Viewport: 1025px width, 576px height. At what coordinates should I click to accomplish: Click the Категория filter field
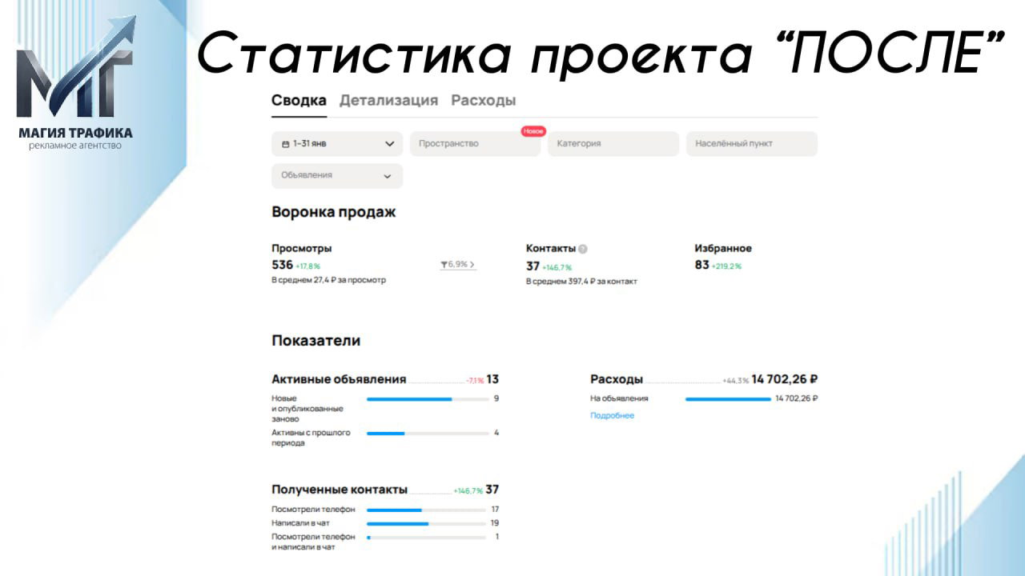click(613, 144)
